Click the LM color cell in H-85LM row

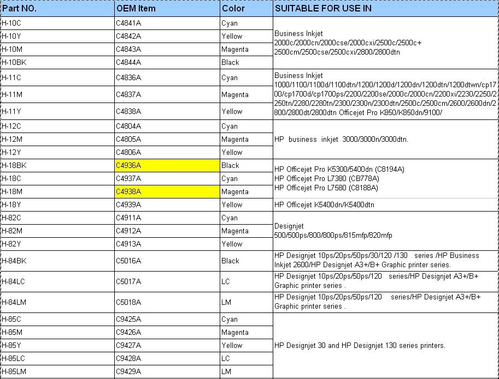pos(246,371)
